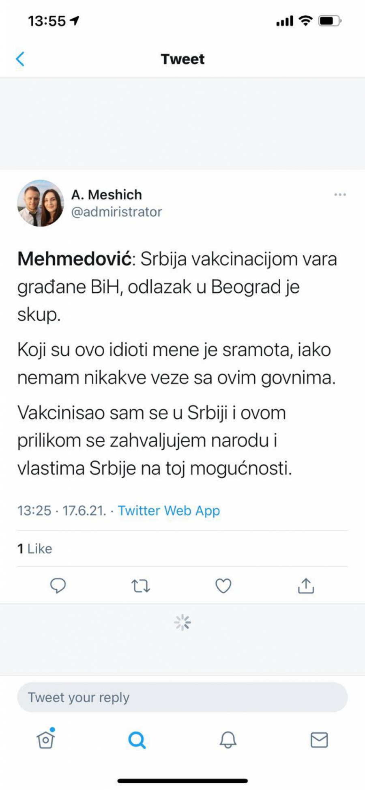Open the Search tab magnifier
Viewport: 365px width, 790px height.
tap(137, 740)
